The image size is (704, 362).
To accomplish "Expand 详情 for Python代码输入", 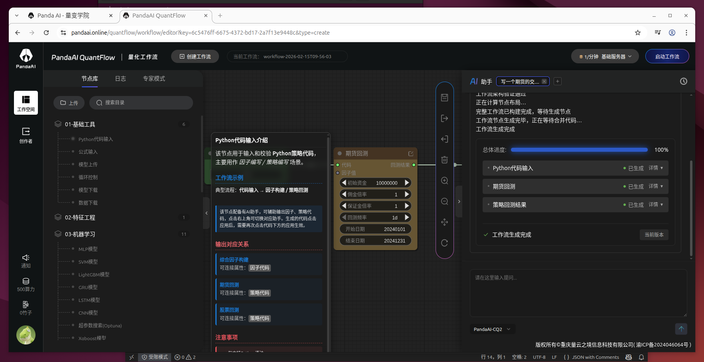I will (656, 168).
